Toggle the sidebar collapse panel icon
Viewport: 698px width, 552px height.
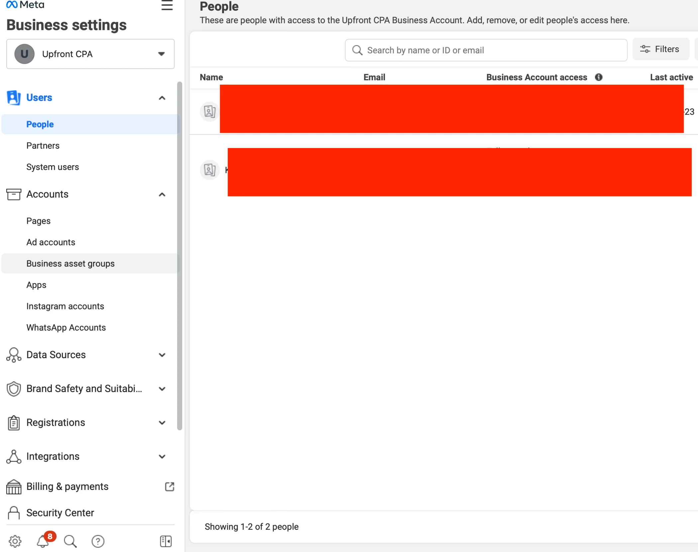(166, 541)
